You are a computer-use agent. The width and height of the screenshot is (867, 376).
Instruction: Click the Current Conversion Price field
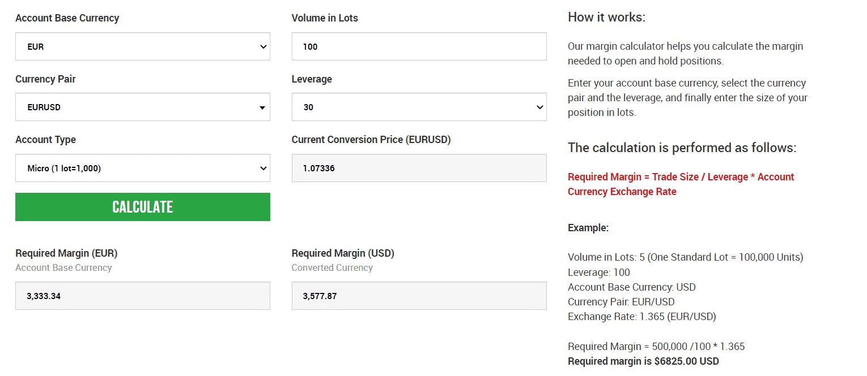click(x=419, y=168)
